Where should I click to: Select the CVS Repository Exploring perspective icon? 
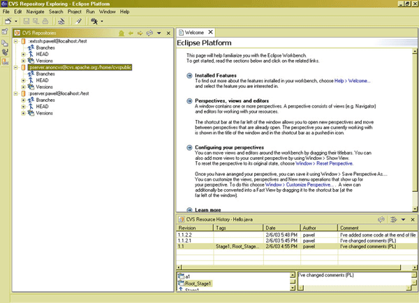(x=5, y=61)
